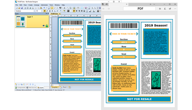Click the black W word processor icon

coord(68,11)
